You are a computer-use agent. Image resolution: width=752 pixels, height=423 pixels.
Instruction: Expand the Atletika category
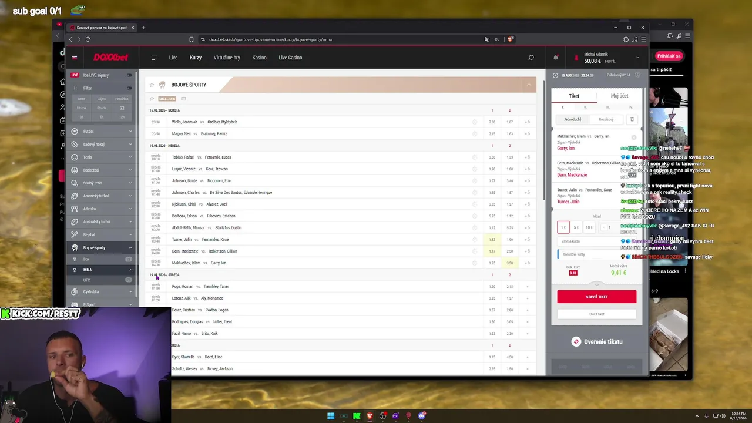point(130,209)
